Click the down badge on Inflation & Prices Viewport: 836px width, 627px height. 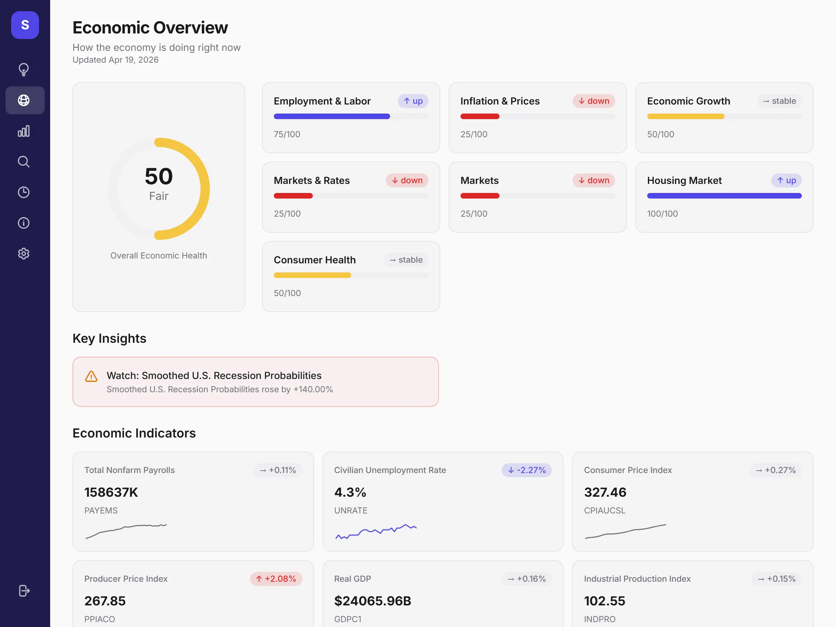click(x=593, y=101)
